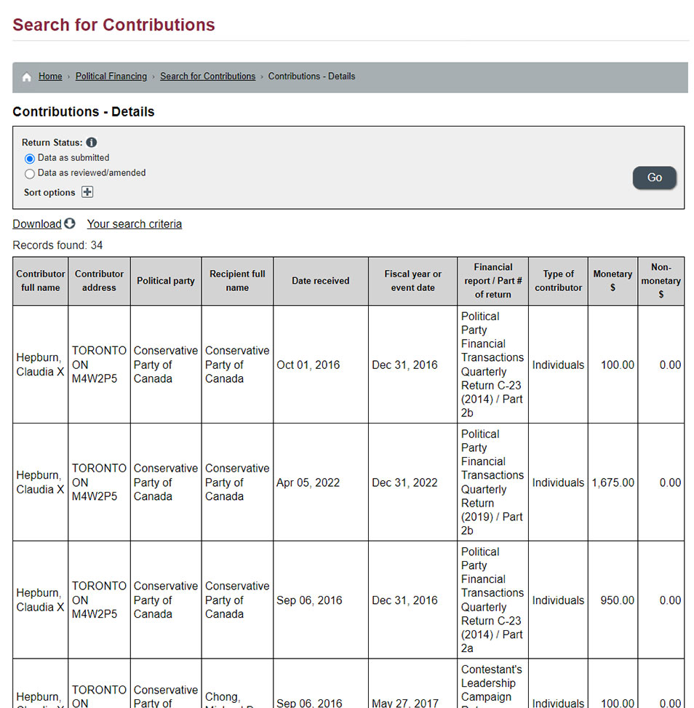Click the Return Status label
Image resolution: width=694 pixels, height=708 pixels.
tap(52, 142)
